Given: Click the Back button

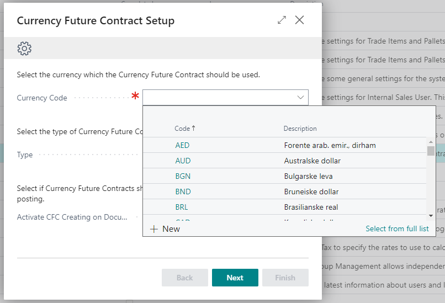Looking at the screenshot, I should pyautogui.click(x=184, y=278).
